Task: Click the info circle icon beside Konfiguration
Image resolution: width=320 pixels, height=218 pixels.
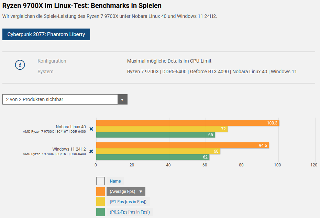Action: tap(20, 65)
